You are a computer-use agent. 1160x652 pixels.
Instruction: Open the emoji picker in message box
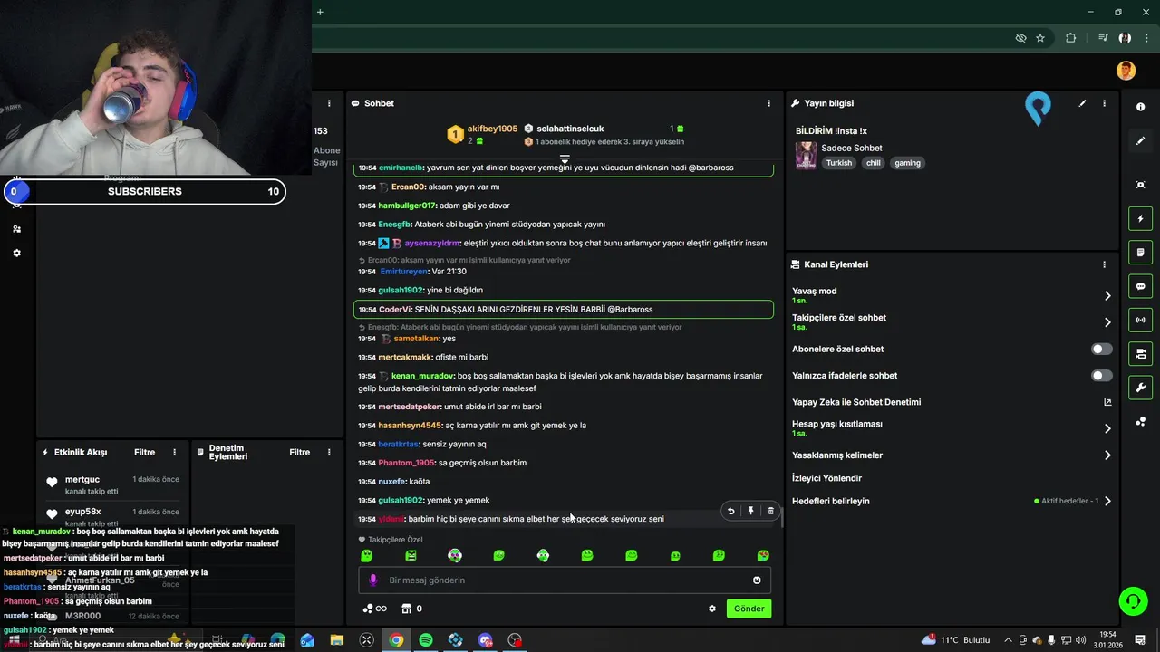757,580
